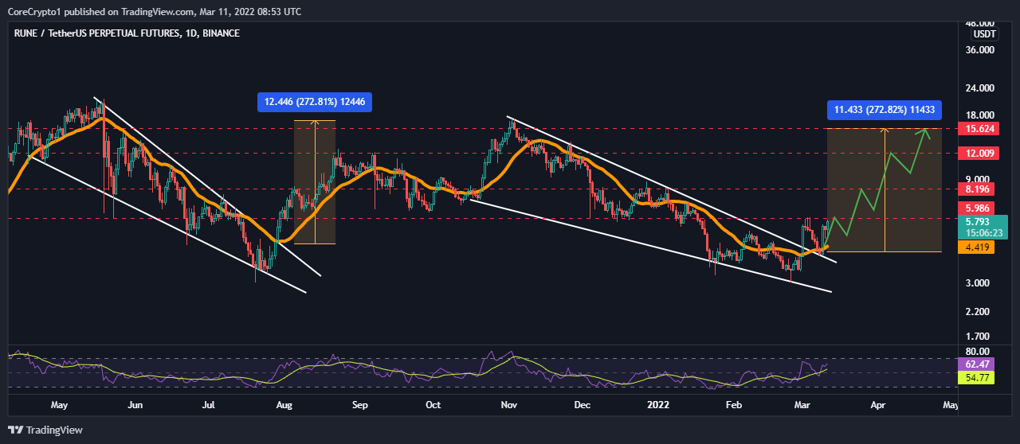
Task: Click the Aug time axis label
Action: (x=284, y=405)
